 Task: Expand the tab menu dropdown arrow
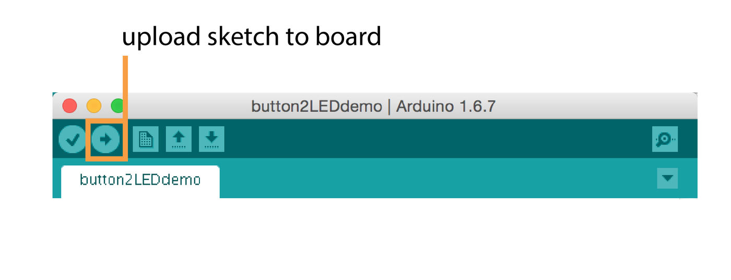pos(667,178)
